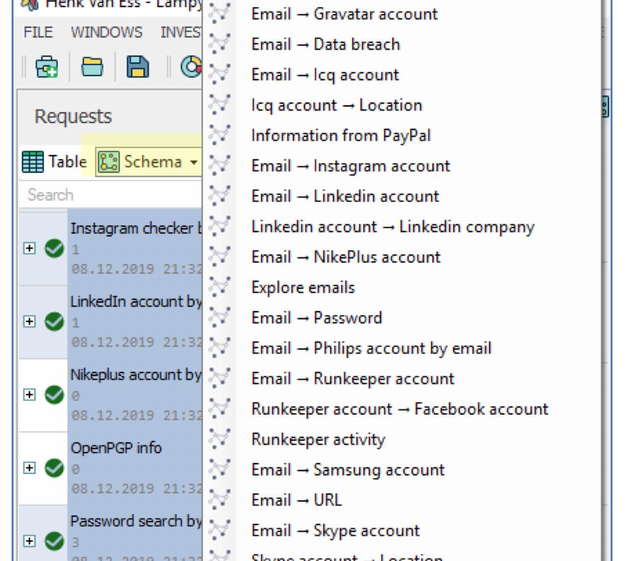Expand the LinkedIn account request row
The image size is (627, 561).
pos(29,322)
